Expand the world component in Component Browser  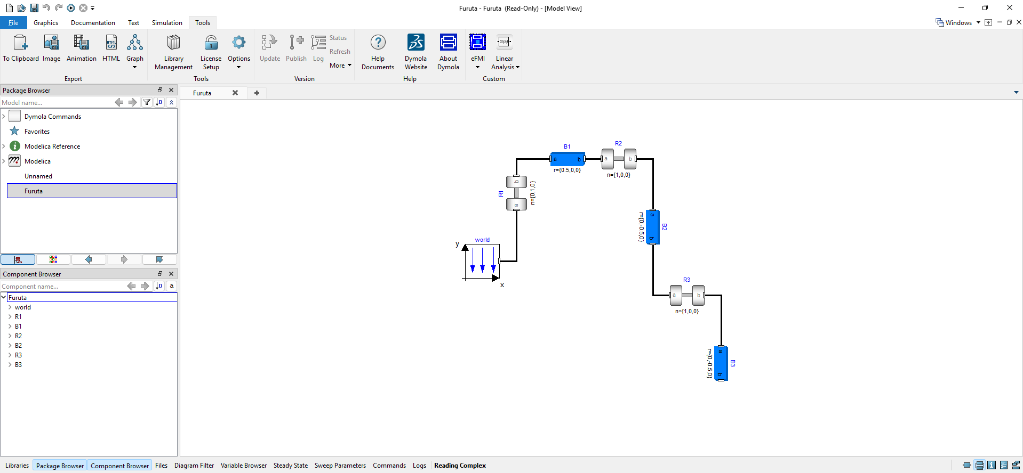[10, 307]
